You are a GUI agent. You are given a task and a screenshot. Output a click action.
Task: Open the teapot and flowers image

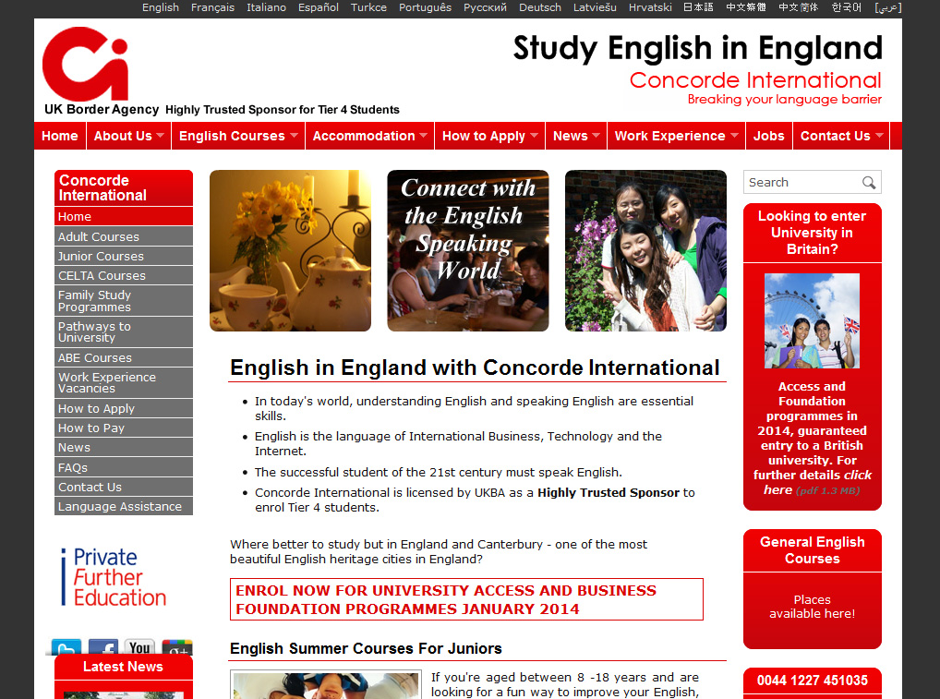pyautogui.click(x=290, y=250)
